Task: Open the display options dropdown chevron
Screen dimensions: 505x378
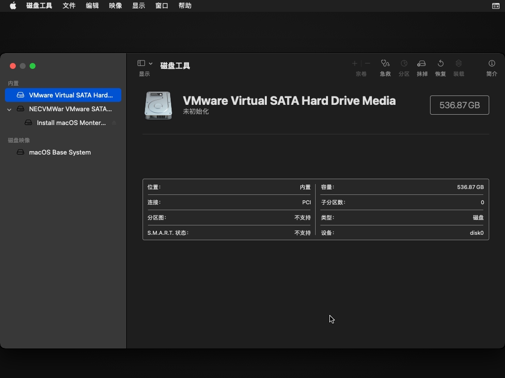Action: (x=150, y=63)
